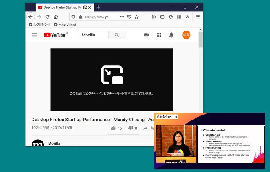
Task: Open a new tab with plus button
Action: 98,7
